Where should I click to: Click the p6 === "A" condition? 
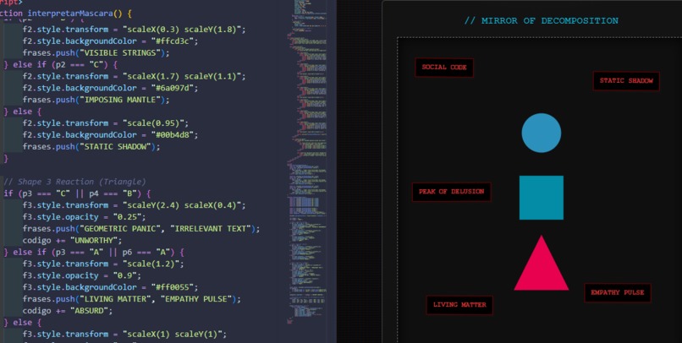click(x=146, y=252)
